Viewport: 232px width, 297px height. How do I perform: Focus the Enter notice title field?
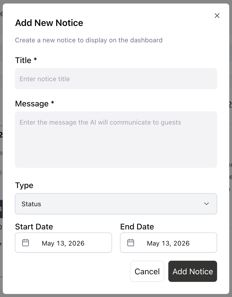[116, 79]
